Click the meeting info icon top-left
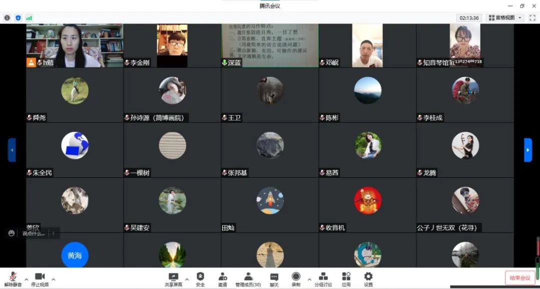The image size is (540, 289). (x=7, y=18)
